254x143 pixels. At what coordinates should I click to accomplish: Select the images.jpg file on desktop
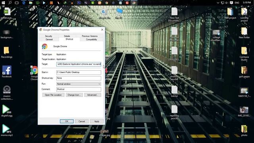coord(105,133)
